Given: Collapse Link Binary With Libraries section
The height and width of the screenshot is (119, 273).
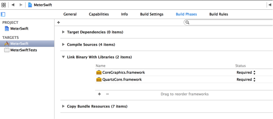Looking at the screenshot, I should point(63,57).
